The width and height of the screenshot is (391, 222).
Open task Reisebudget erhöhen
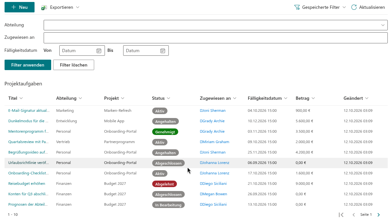click(27, 184)
